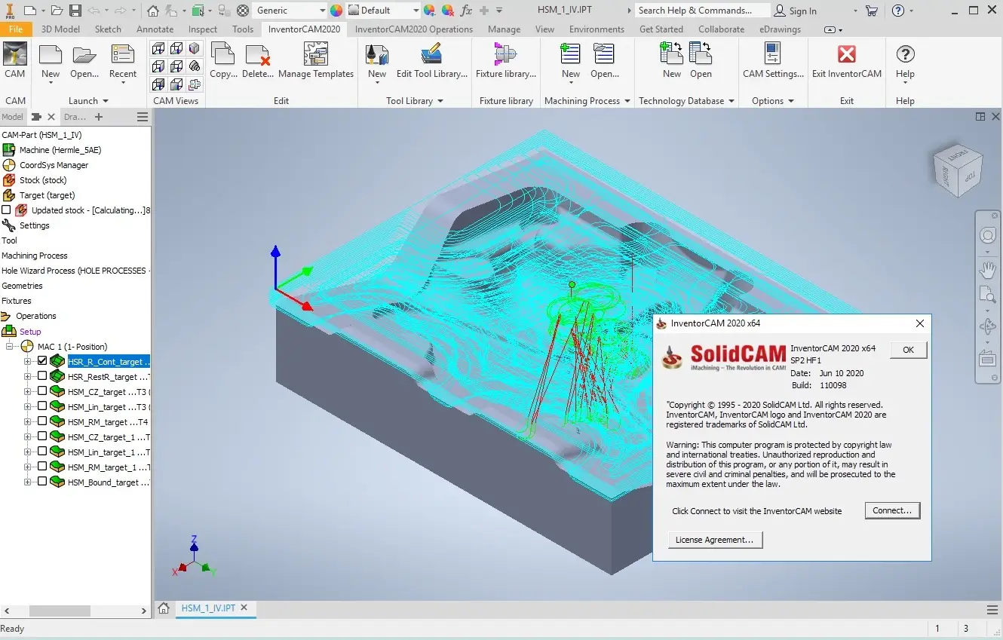
Task: Check the HSM_CZ_target_1 operation checkbox
Action: point(42,436)
